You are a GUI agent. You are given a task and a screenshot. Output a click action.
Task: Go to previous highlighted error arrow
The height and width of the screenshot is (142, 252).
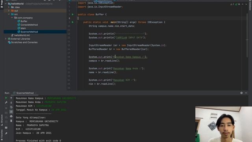tap(243, 4)
